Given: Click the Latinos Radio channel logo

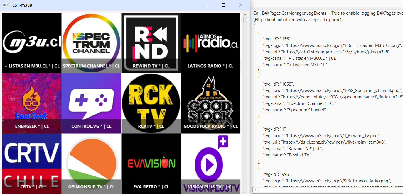Looking at the screenshot, I should (210, 43).
